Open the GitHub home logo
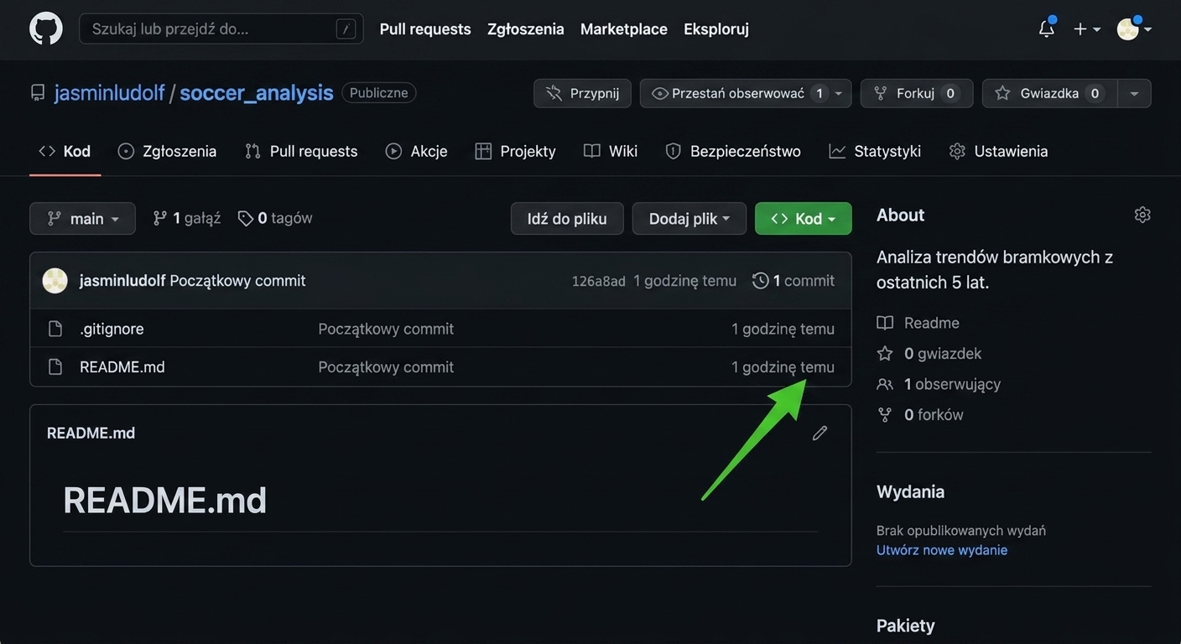The image size is (1181, 644). [46, 29]
